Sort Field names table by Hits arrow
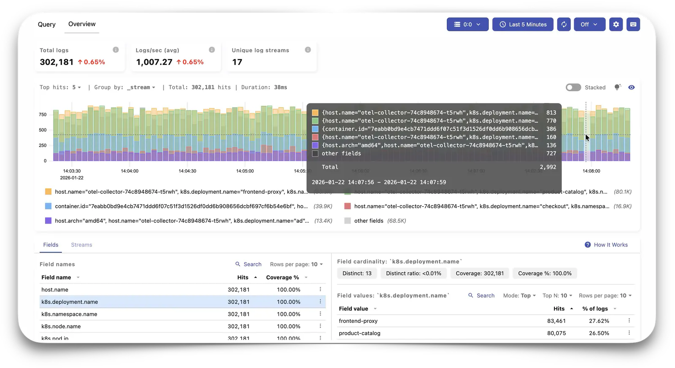Viewport: 675px width, 368px height. coord(256,277)
